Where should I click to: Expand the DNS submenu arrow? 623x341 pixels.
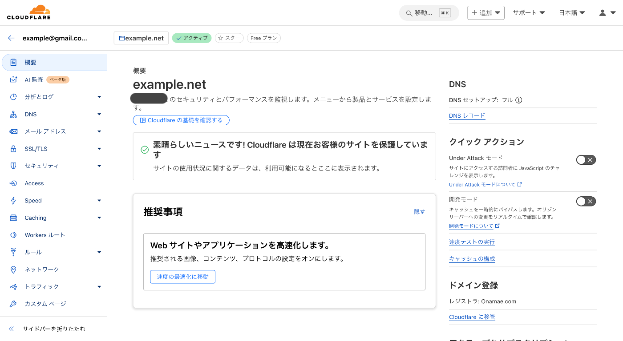click(99, 114)
